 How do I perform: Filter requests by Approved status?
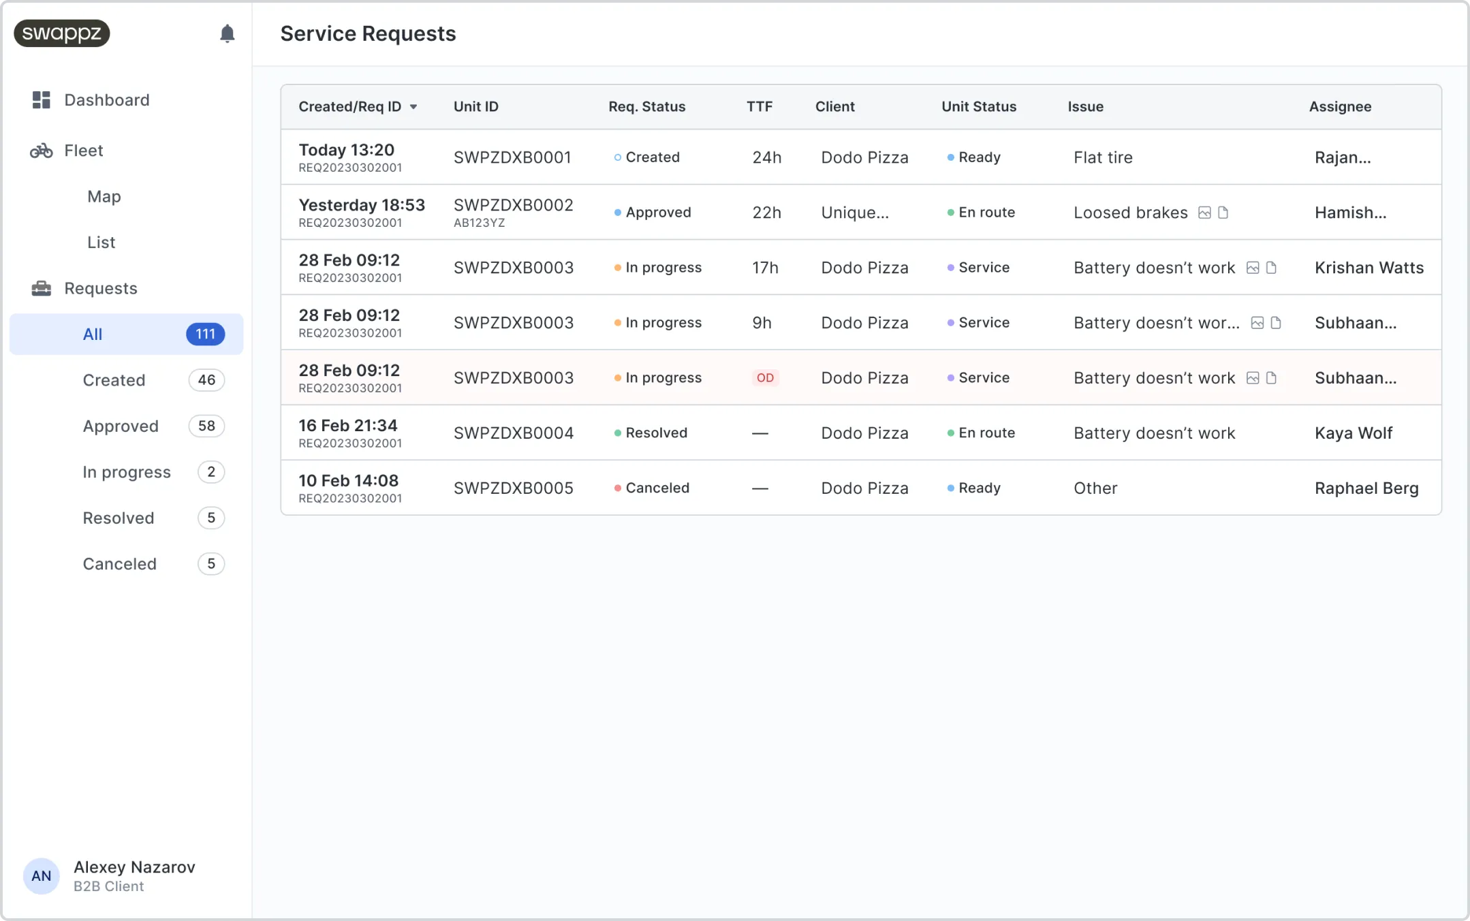[121, 426]
